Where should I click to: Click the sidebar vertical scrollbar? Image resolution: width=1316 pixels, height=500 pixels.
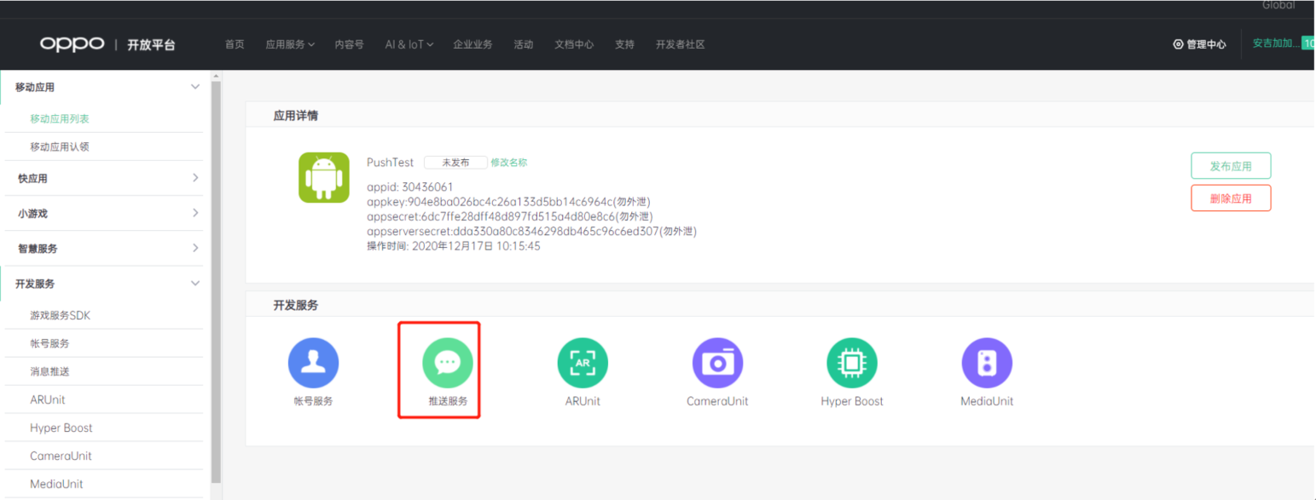[216, 281]
